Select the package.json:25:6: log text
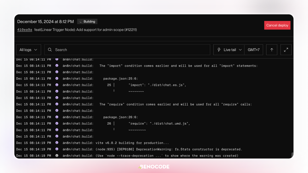Viewport: 308px width, 173px height. tap(121, 79)
